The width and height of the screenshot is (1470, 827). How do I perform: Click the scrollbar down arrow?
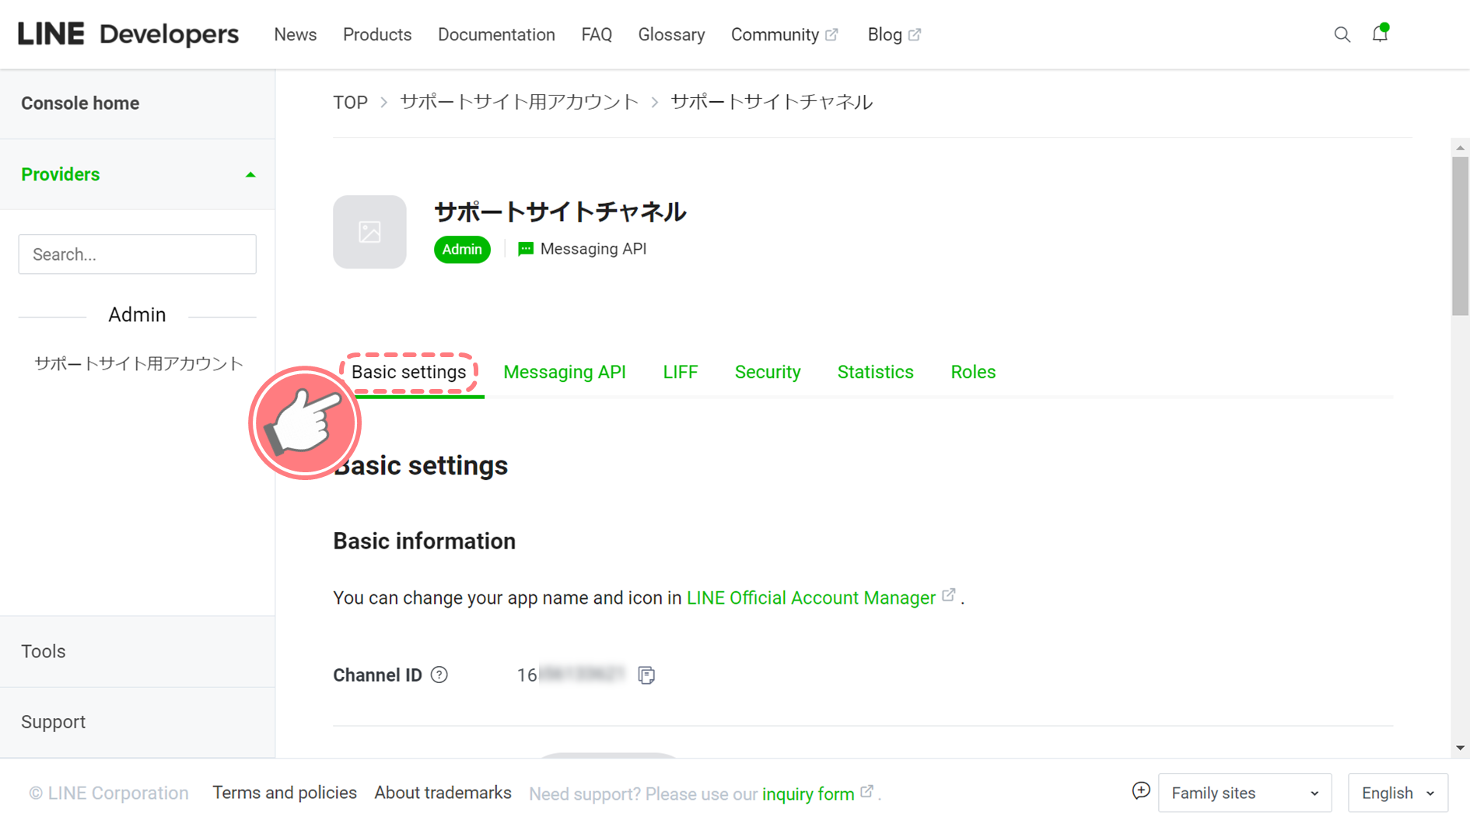tap(1460, 748)
